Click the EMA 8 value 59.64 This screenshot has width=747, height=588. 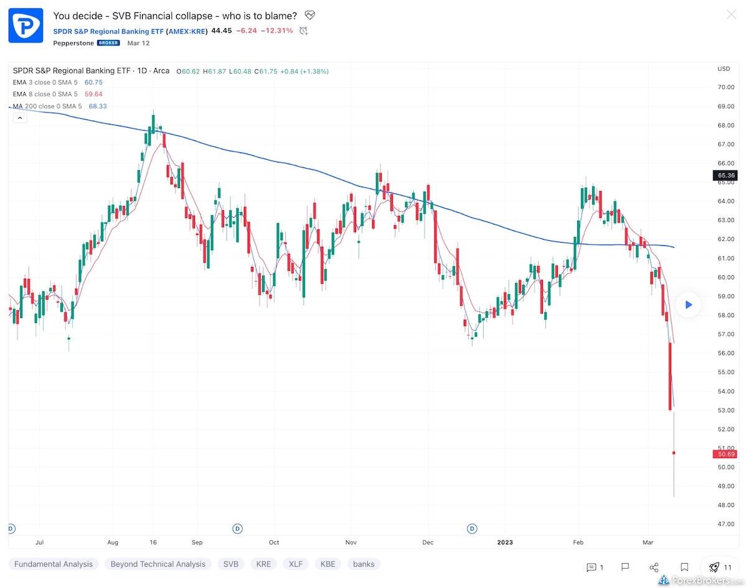click(93, 94)
